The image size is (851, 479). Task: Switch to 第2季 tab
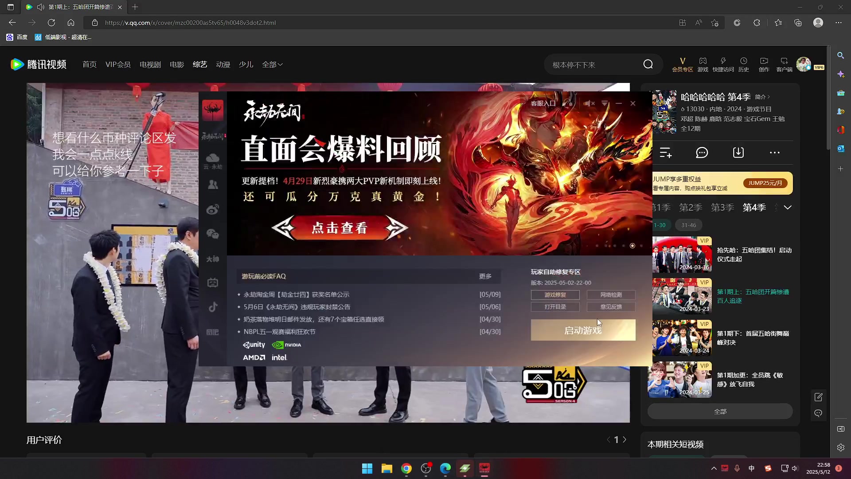tap(691, 208)
